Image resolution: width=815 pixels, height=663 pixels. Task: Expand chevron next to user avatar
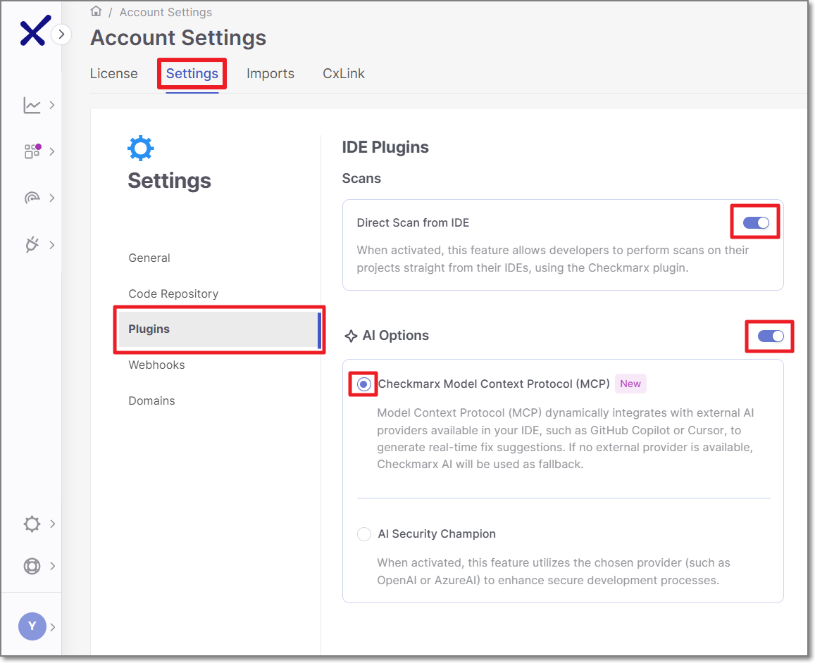pyautogui.click(x=53, y=626)
